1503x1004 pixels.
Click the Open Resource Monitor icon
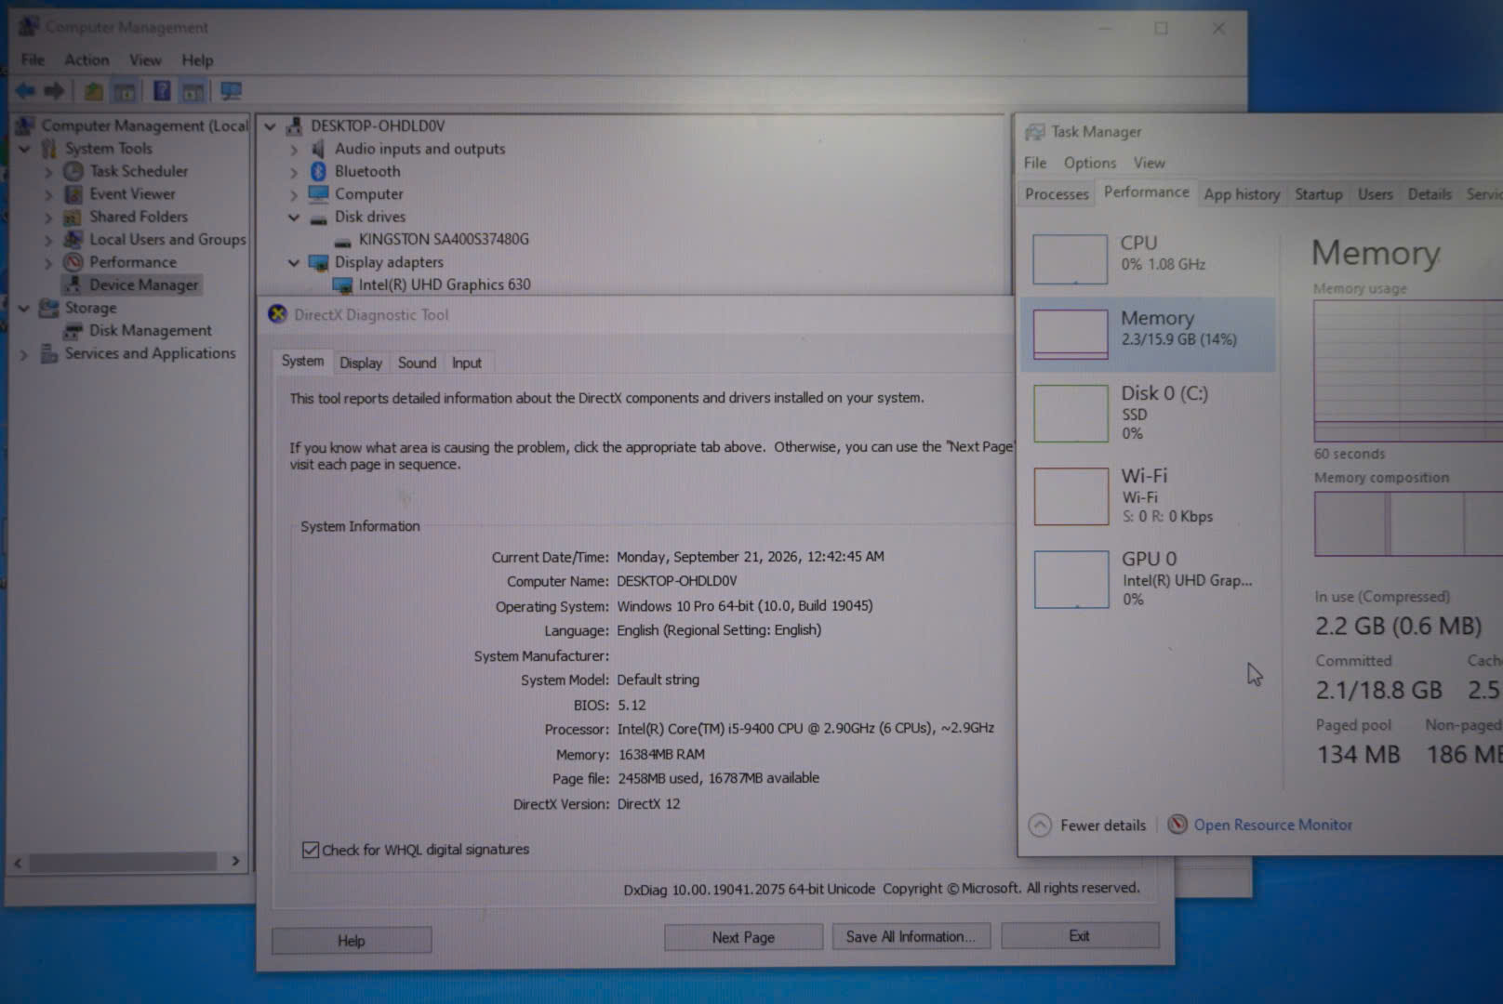1177,825
